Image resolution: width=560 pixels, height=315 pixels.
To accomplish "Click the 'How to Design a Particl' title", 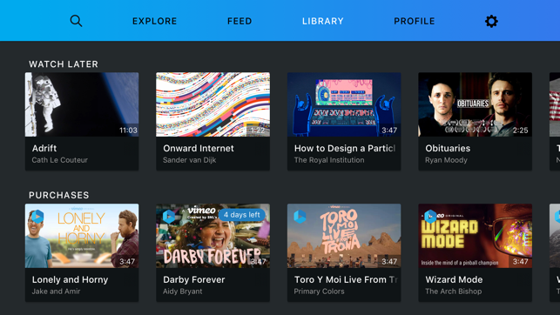I will 345,149.
